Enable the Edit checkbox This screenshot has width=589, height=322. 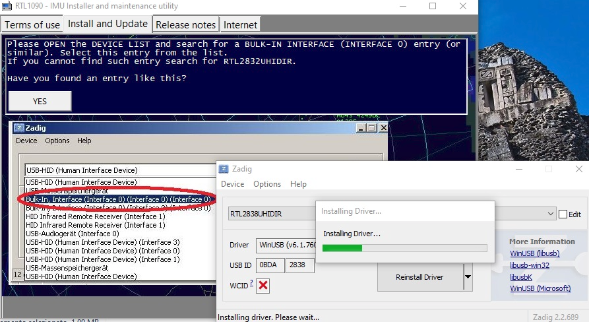(x=563, y=214)
